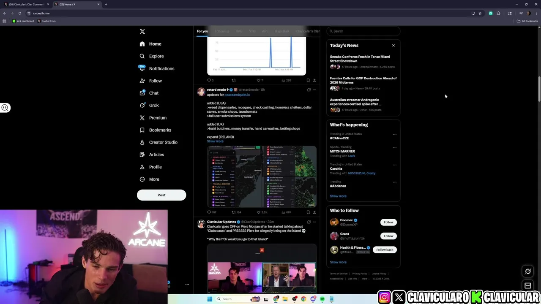Open the MITCH MARNER trend

[342, 151]
